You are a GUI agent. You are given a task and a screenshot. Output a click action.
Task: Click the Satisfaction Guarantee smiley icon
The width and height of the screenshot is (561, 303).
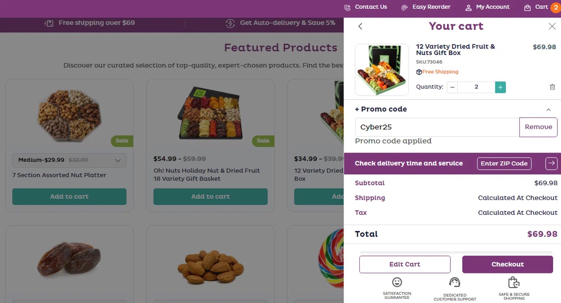(x=397, y=282)
